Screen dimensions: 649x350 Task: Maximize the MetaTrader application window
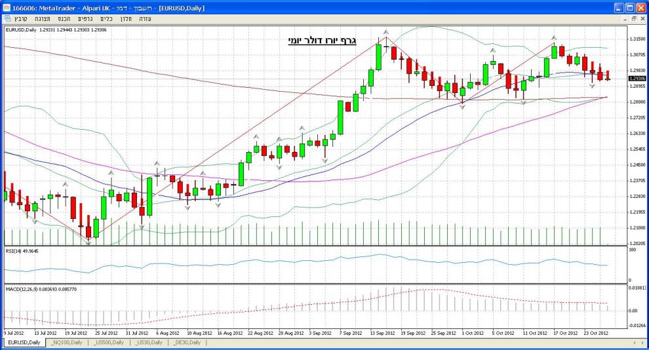pos(630,7)
